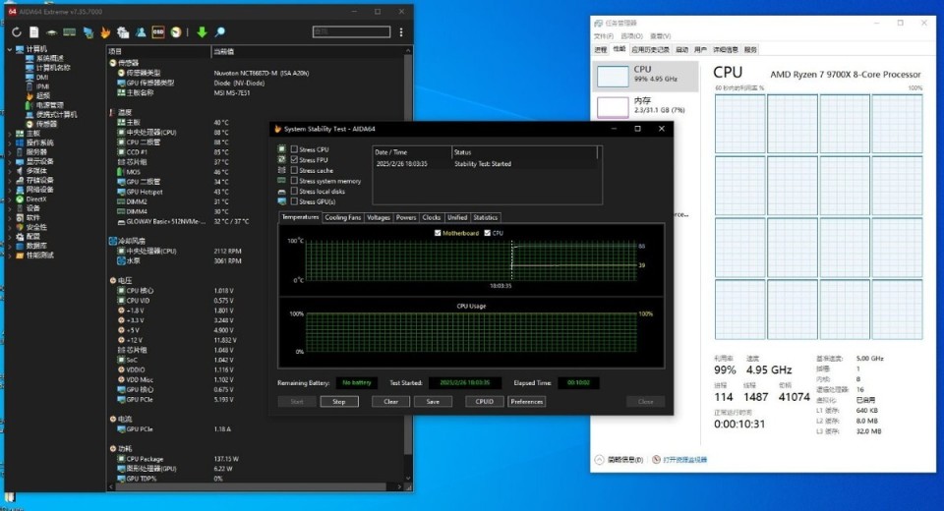Expand the 存储设备 tree node
944x511 pixels.
click(x=10, y=181)
